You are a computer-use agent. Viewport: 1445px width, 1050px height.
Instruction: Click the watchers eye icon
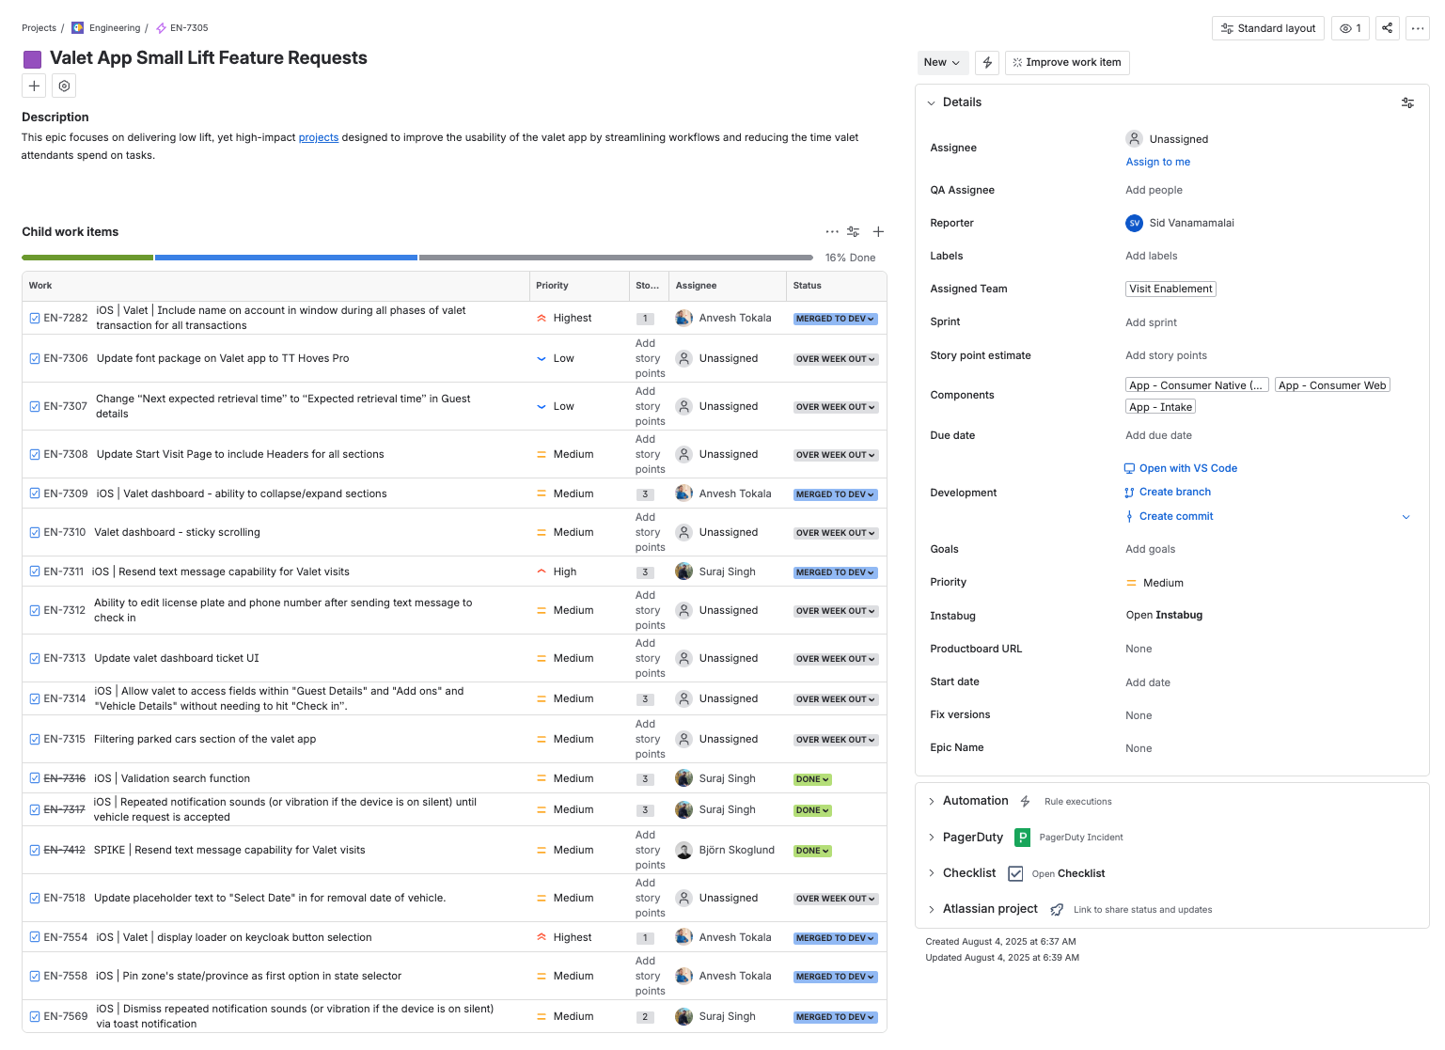[x=1350, y=28]
